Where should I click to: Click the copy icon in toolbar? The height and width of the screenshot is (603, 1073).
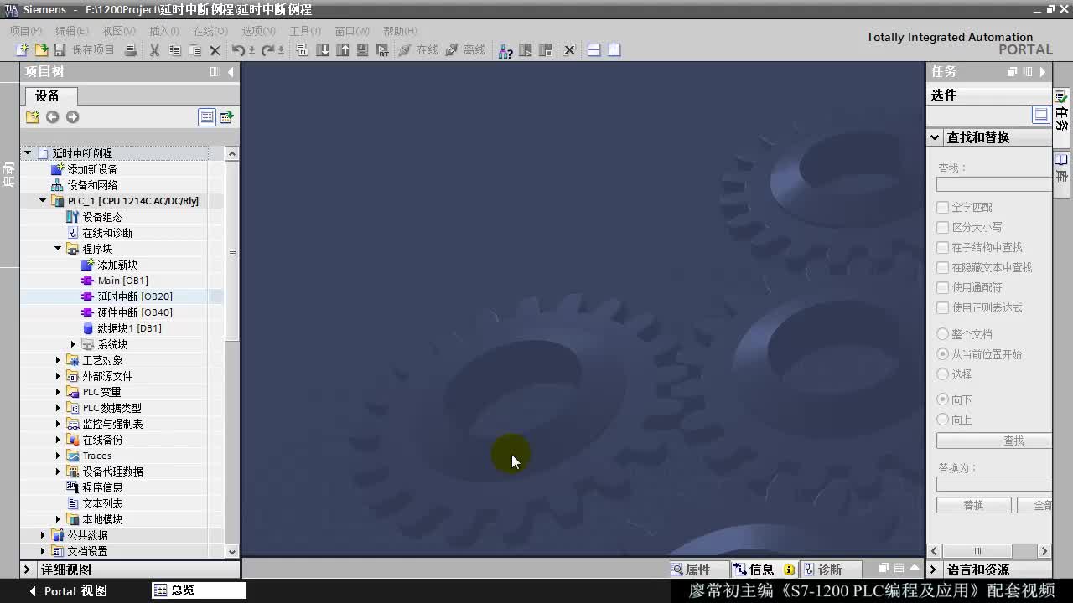pyautogui.click(x=174, y=50)
